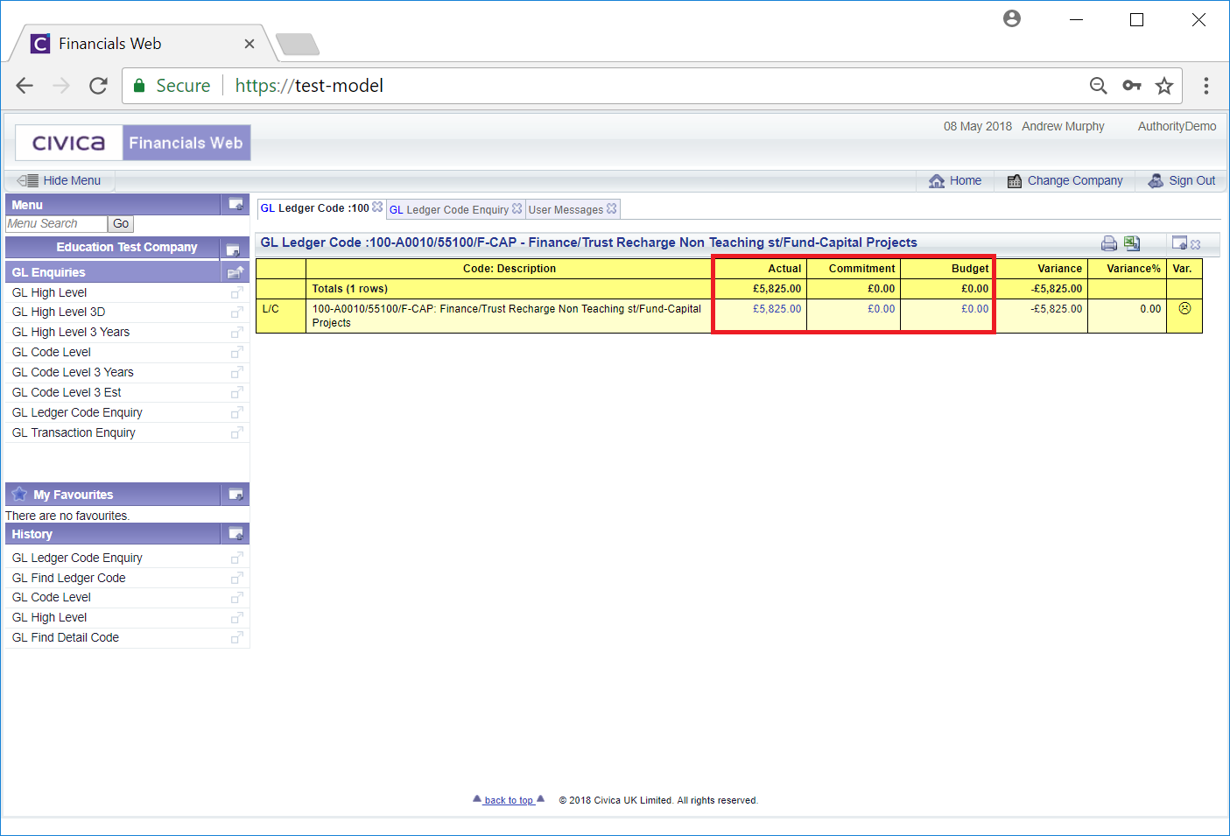Image resolution: width=1230 pixels, height=836 pixels.
Task: Click the Menu Search input field
Action: 56,224
